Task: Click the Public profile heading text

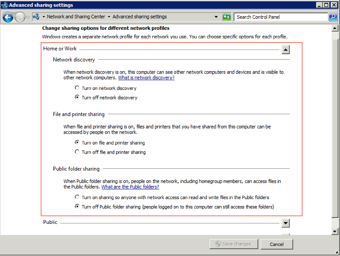Action: click(x=50, y=222)
